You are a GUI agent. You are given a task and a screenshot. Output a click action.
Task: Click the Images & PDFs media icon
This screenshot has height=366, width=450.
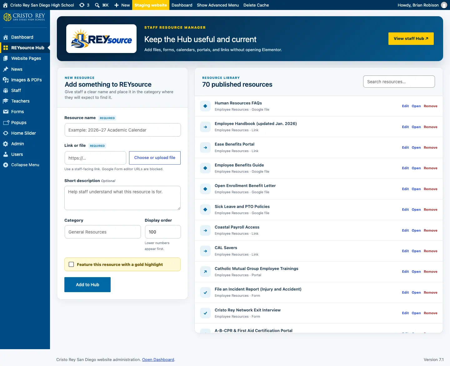(x=6, y=80)
